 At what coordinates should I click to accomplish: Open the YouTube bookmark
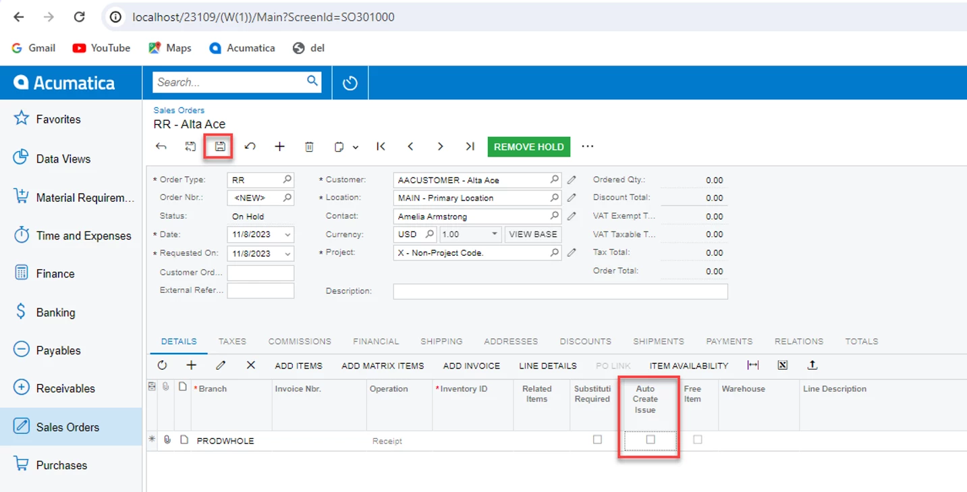(x=101, y=48)
